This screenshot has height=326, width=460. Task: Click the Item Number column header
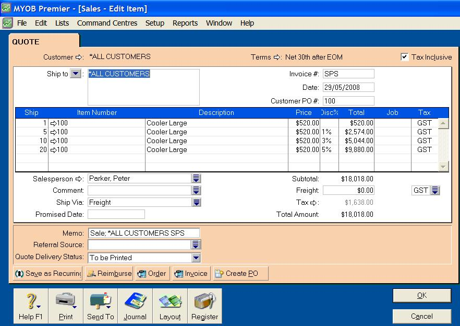(x=97, y=113)
